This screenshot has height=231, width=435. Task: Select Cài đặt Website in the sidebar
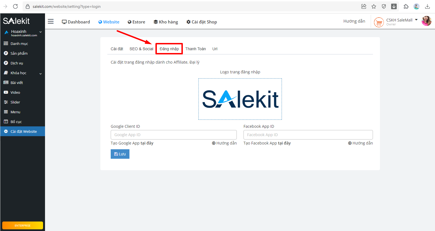click(x=22, y=131)
